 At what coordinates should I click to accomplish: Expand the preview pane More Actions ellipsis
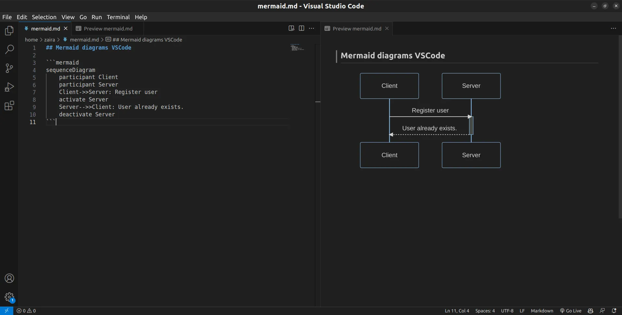(x=613, y=29)
